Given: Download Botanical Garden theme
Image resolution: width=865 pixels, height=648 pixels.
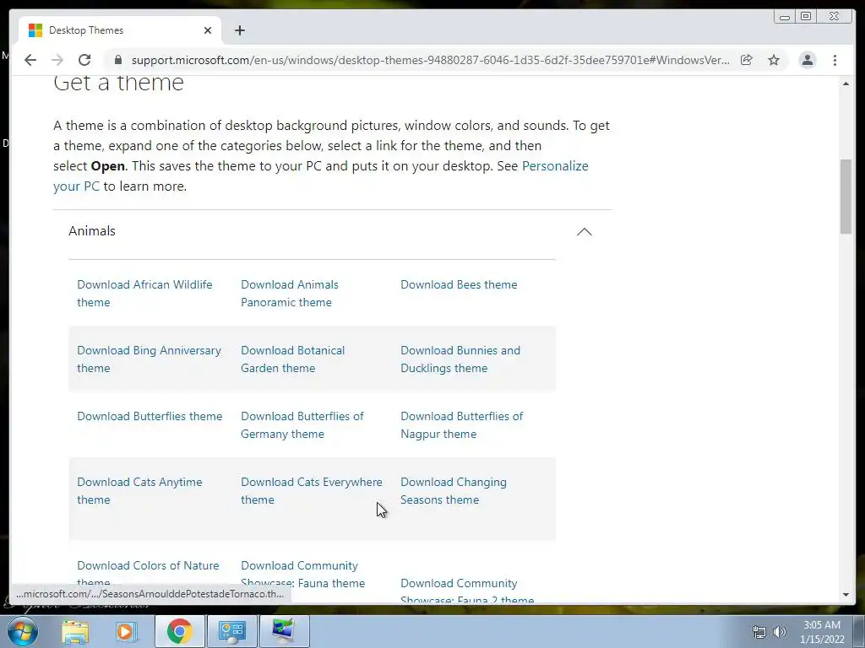Looking at the screenshot, I should tap(292, 359).
